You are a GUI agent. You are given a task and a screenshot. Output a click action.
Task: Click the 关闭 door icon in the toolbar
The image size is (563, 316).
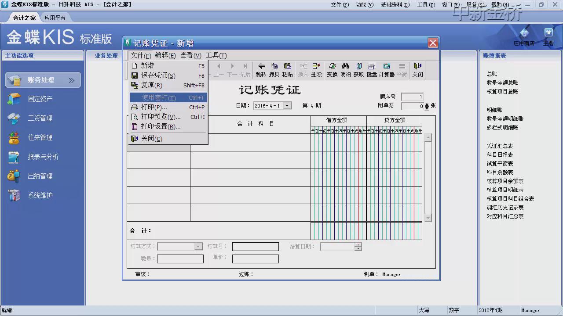[x=417, y=70]
